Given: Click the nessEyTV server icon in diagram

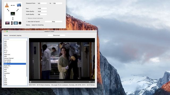Looking at the screenshot, I should pos(13,14).
